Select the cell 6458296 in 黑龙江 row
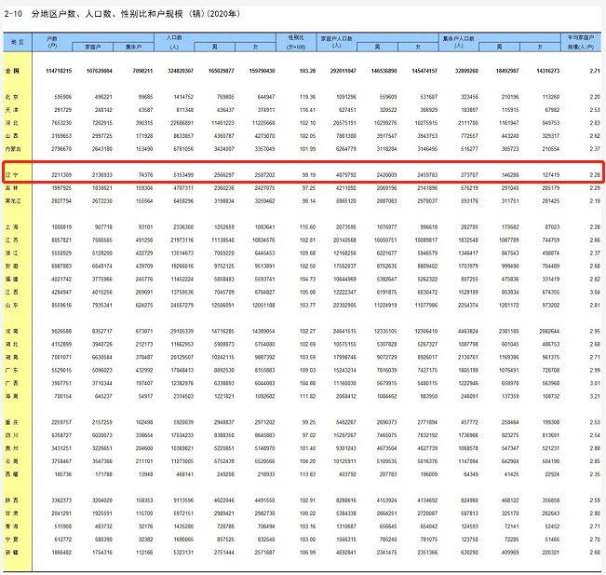The width and height of the screenshot is (606, 575). pyautogui.click(x=183, y=201)
